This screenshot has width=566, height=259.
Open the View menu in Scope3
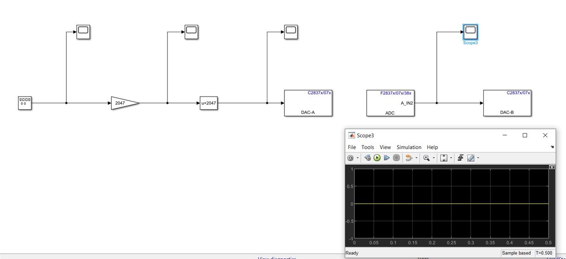click(x=385, y=147)
